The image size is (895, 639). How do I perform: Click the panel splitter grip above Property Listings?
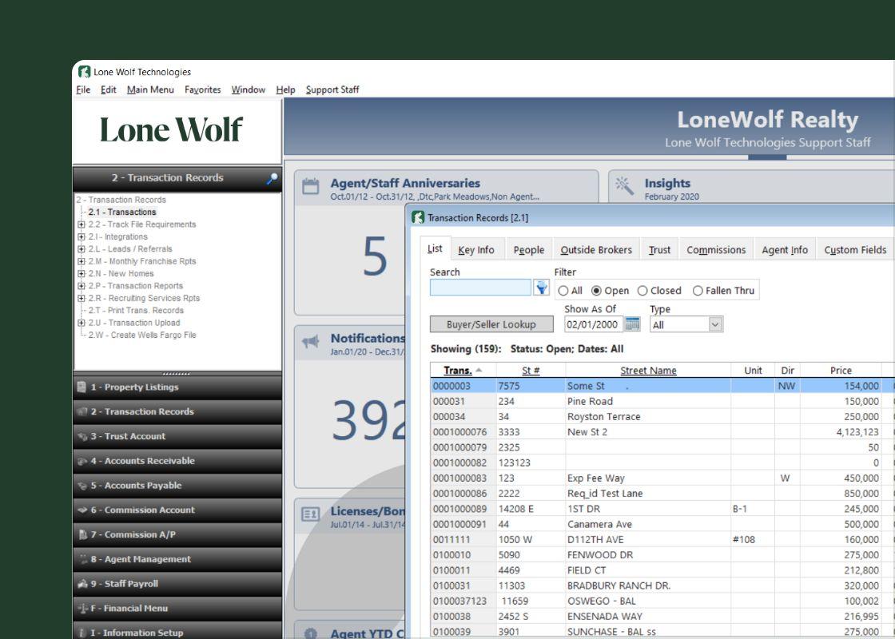[x=177, y=374]
